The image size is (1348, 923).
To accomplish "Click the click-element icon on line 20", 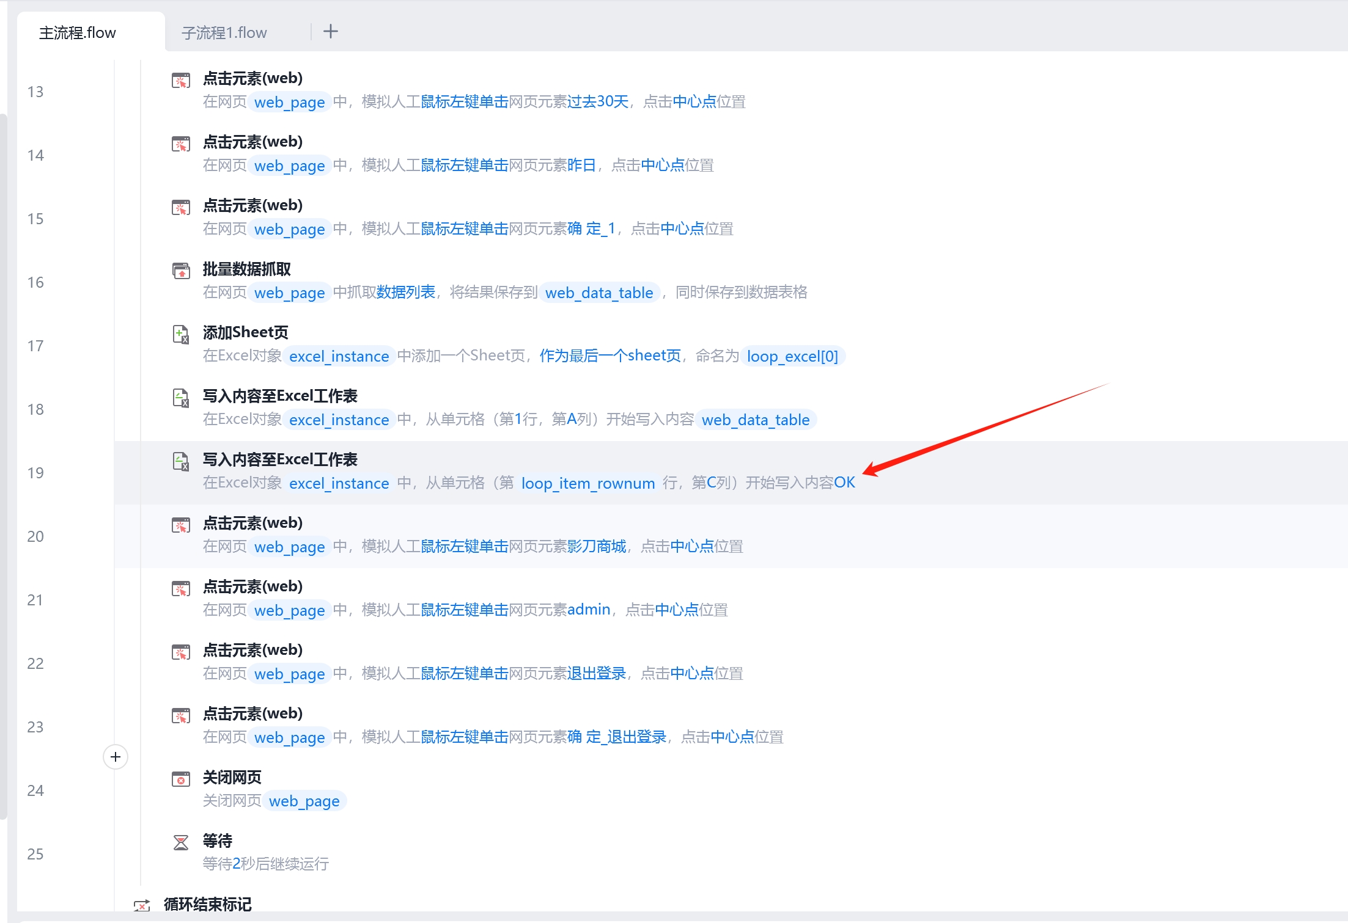I will 181,525.
